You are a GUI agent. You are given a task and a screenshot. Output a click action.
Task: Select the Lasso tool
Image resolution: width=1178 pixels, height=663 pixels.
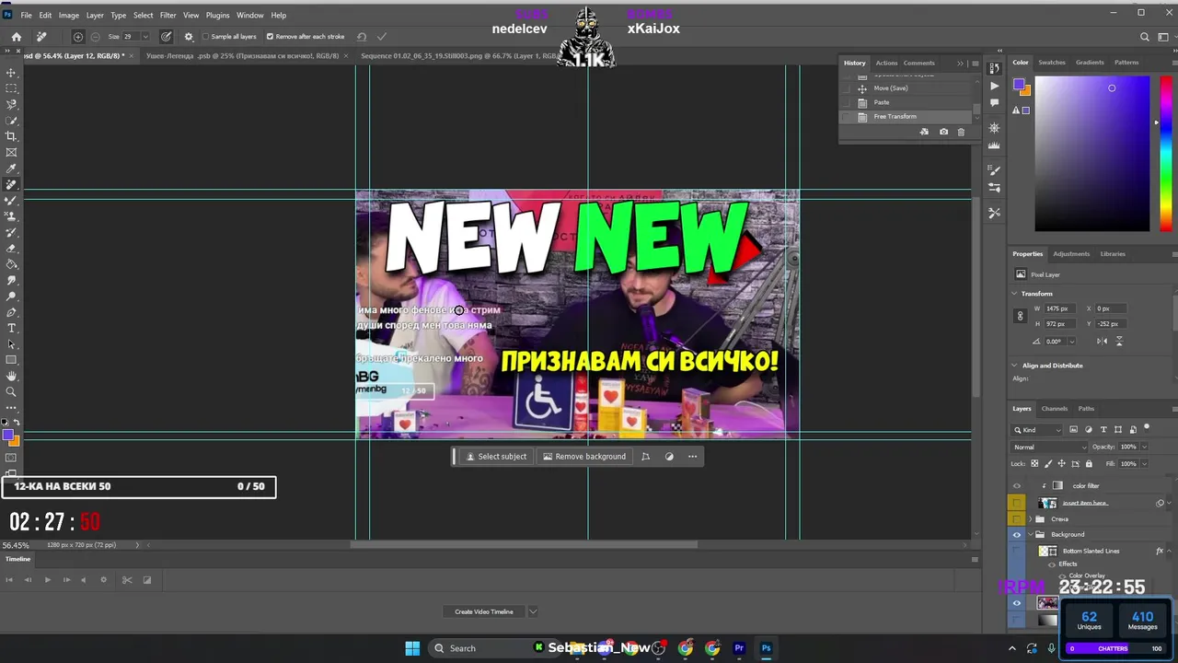click(x=11, y=104)
